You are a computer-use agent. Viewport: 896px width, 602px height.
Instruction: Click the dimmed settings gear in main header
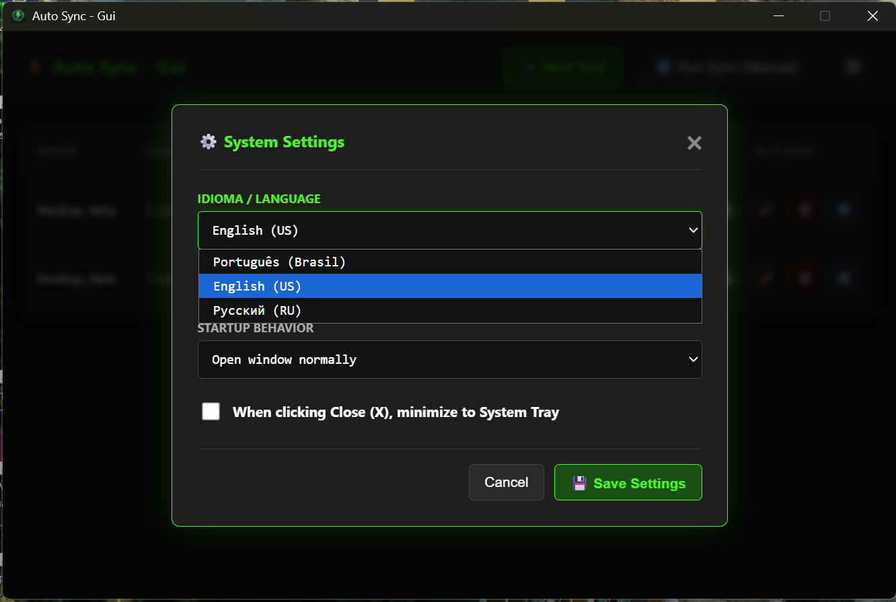(853, 67)
